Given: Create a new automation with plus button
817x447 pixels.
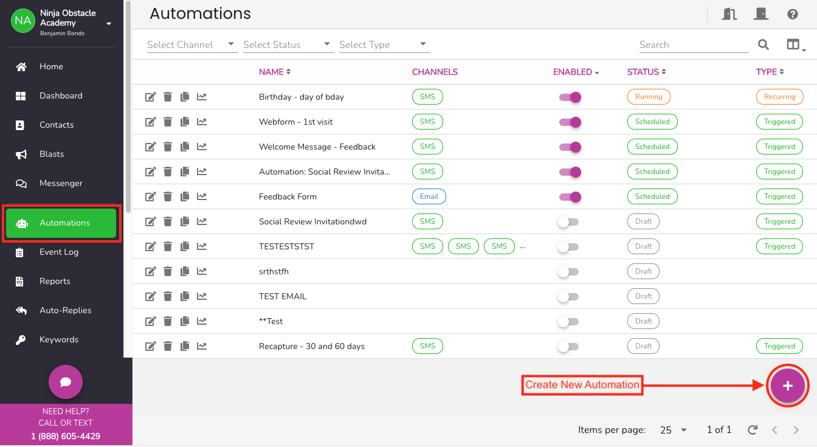Looking at the screenshot, I should pos(787,386).
